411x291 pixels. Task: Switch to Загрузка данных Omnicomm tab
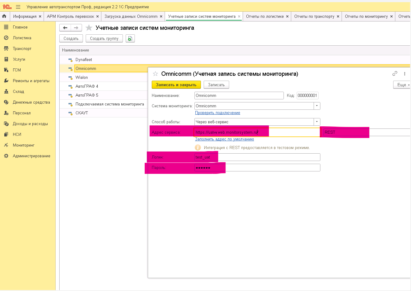coord(131,16)
